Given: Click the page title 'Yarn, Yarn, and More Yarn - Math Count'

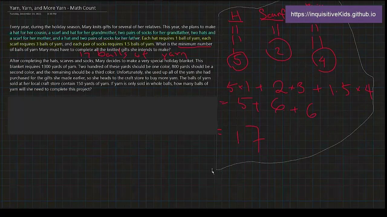Looking at the screenshot, I should [x=53, y=8].
